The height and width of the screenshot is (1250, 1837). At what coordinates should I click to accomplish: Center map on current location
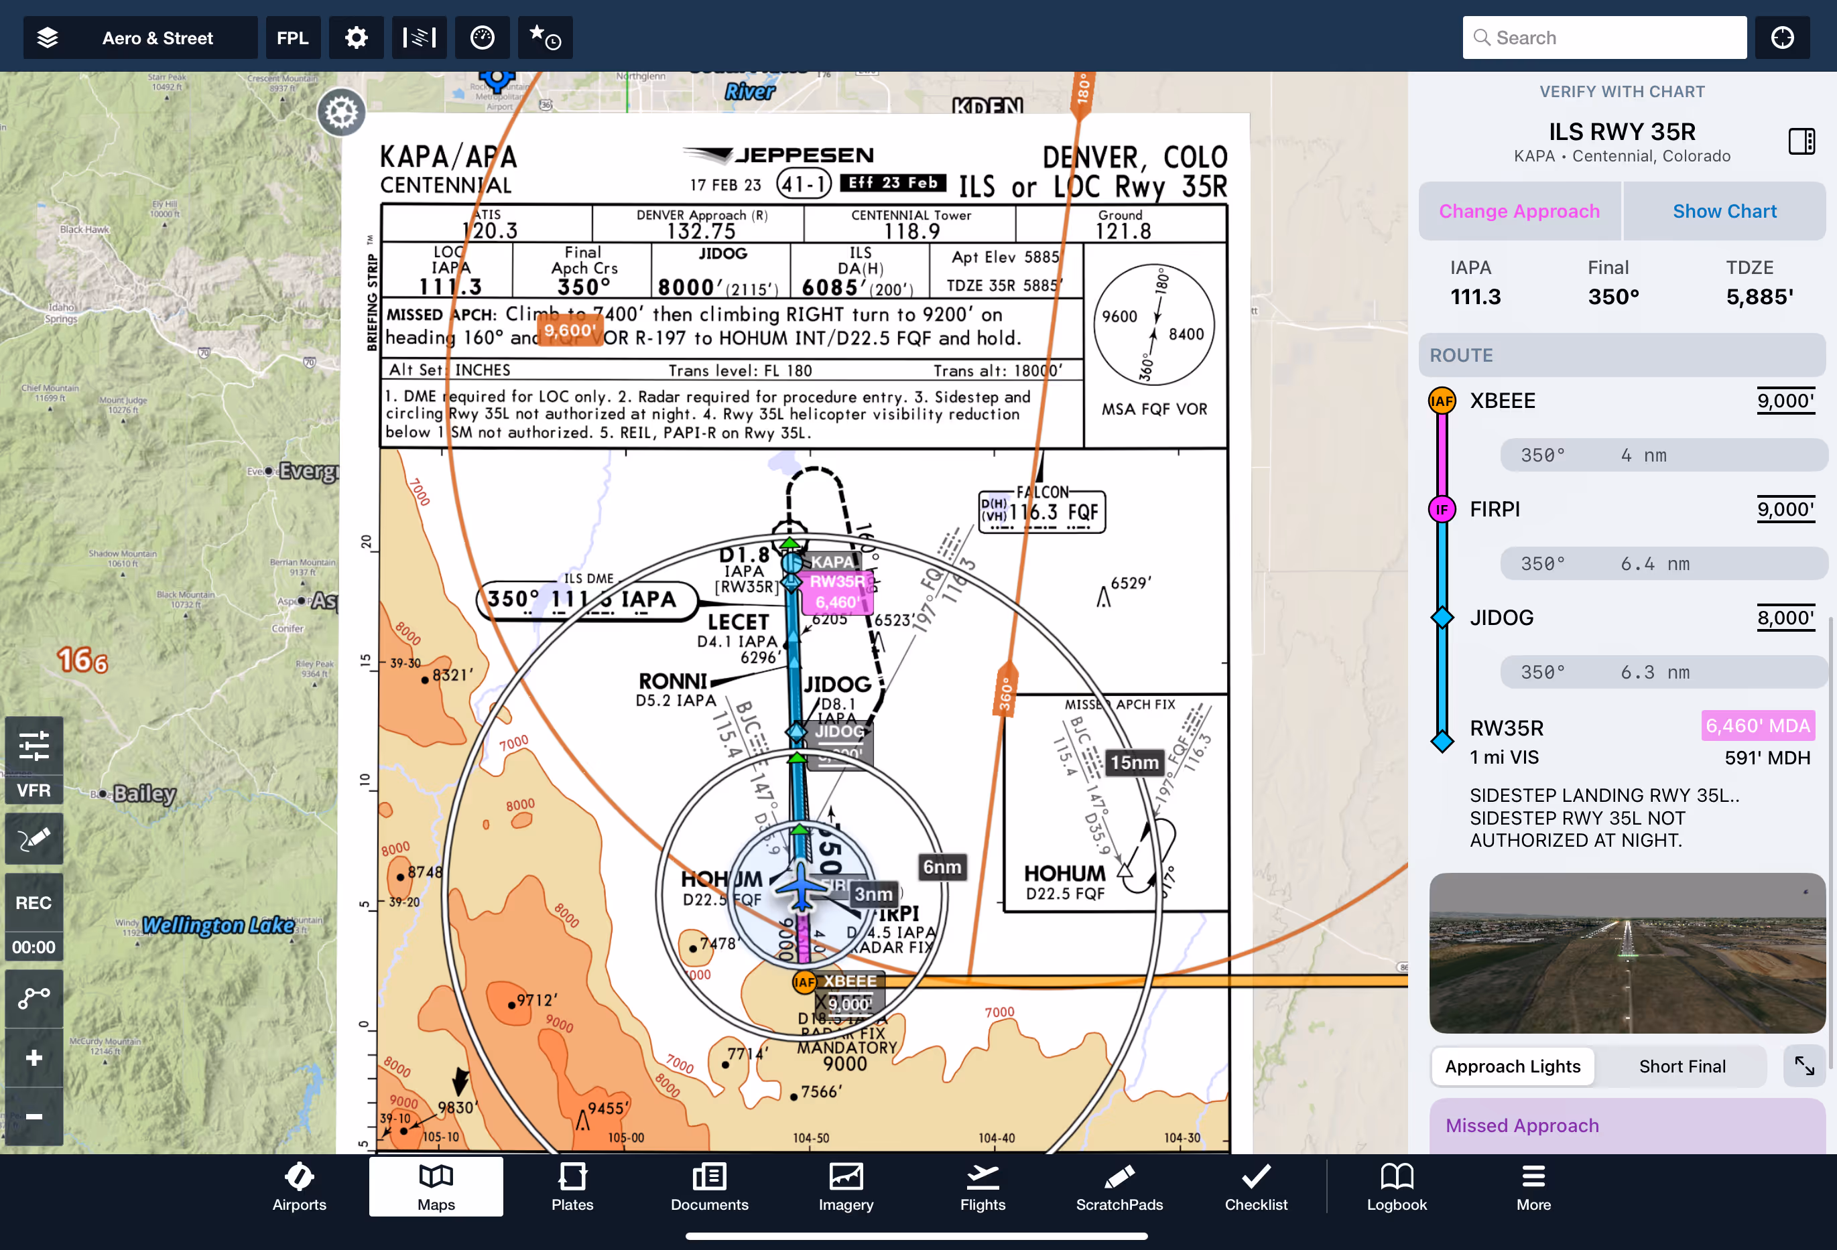click(x=1781, y=38)
